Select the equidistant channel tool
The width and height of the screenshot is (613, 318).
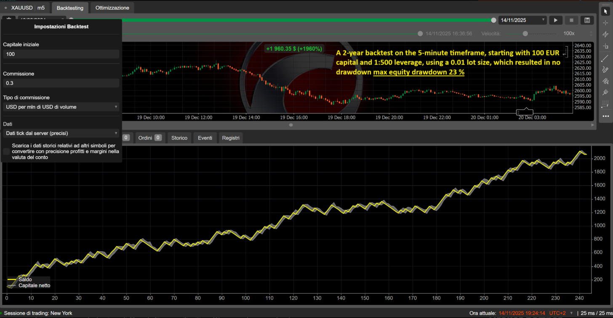point(605,81)
